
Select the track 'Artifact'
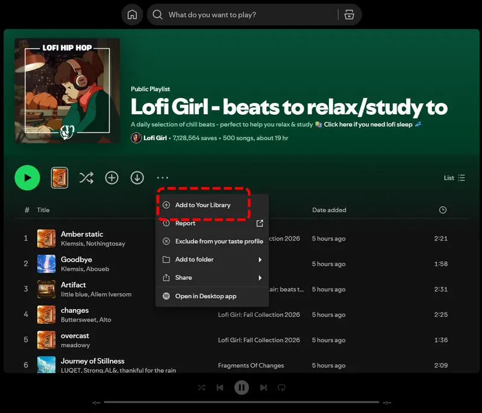click(73, 285)
